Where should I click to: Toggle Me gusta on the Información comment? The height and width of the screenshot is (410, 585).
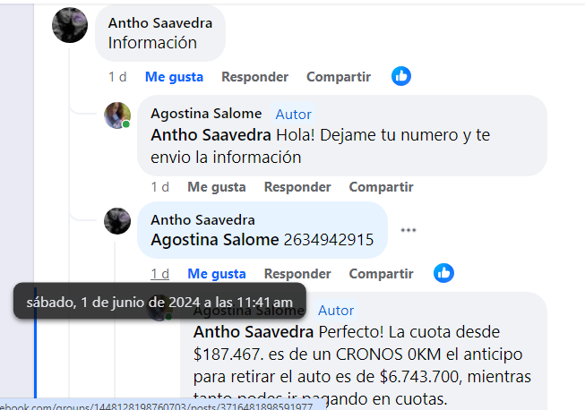pos(174,77)
